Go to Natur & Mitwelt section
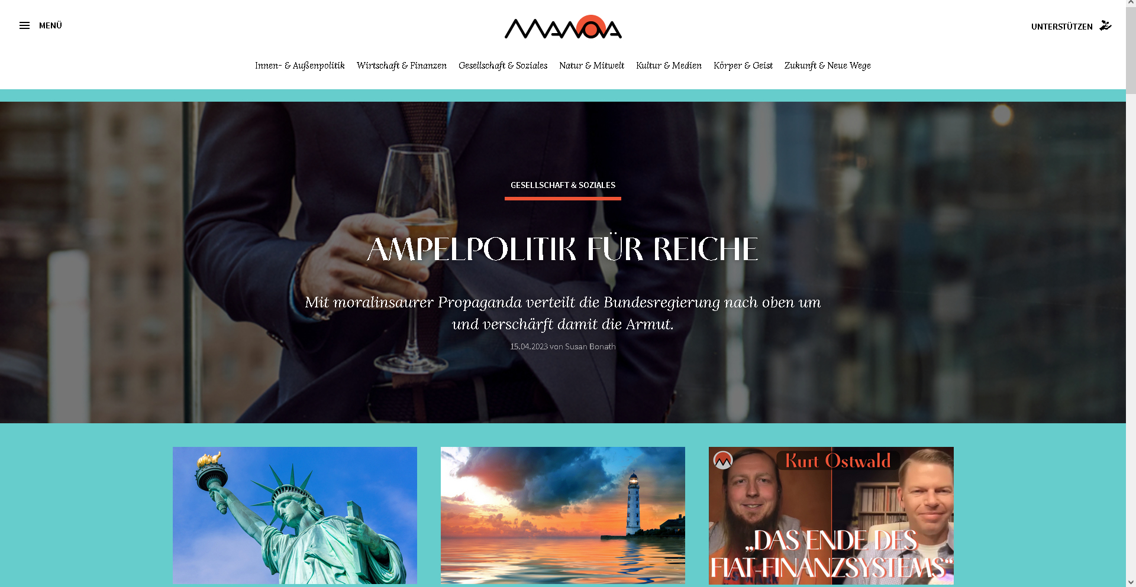Screen dimensions: 1136x587 [592, 66]
